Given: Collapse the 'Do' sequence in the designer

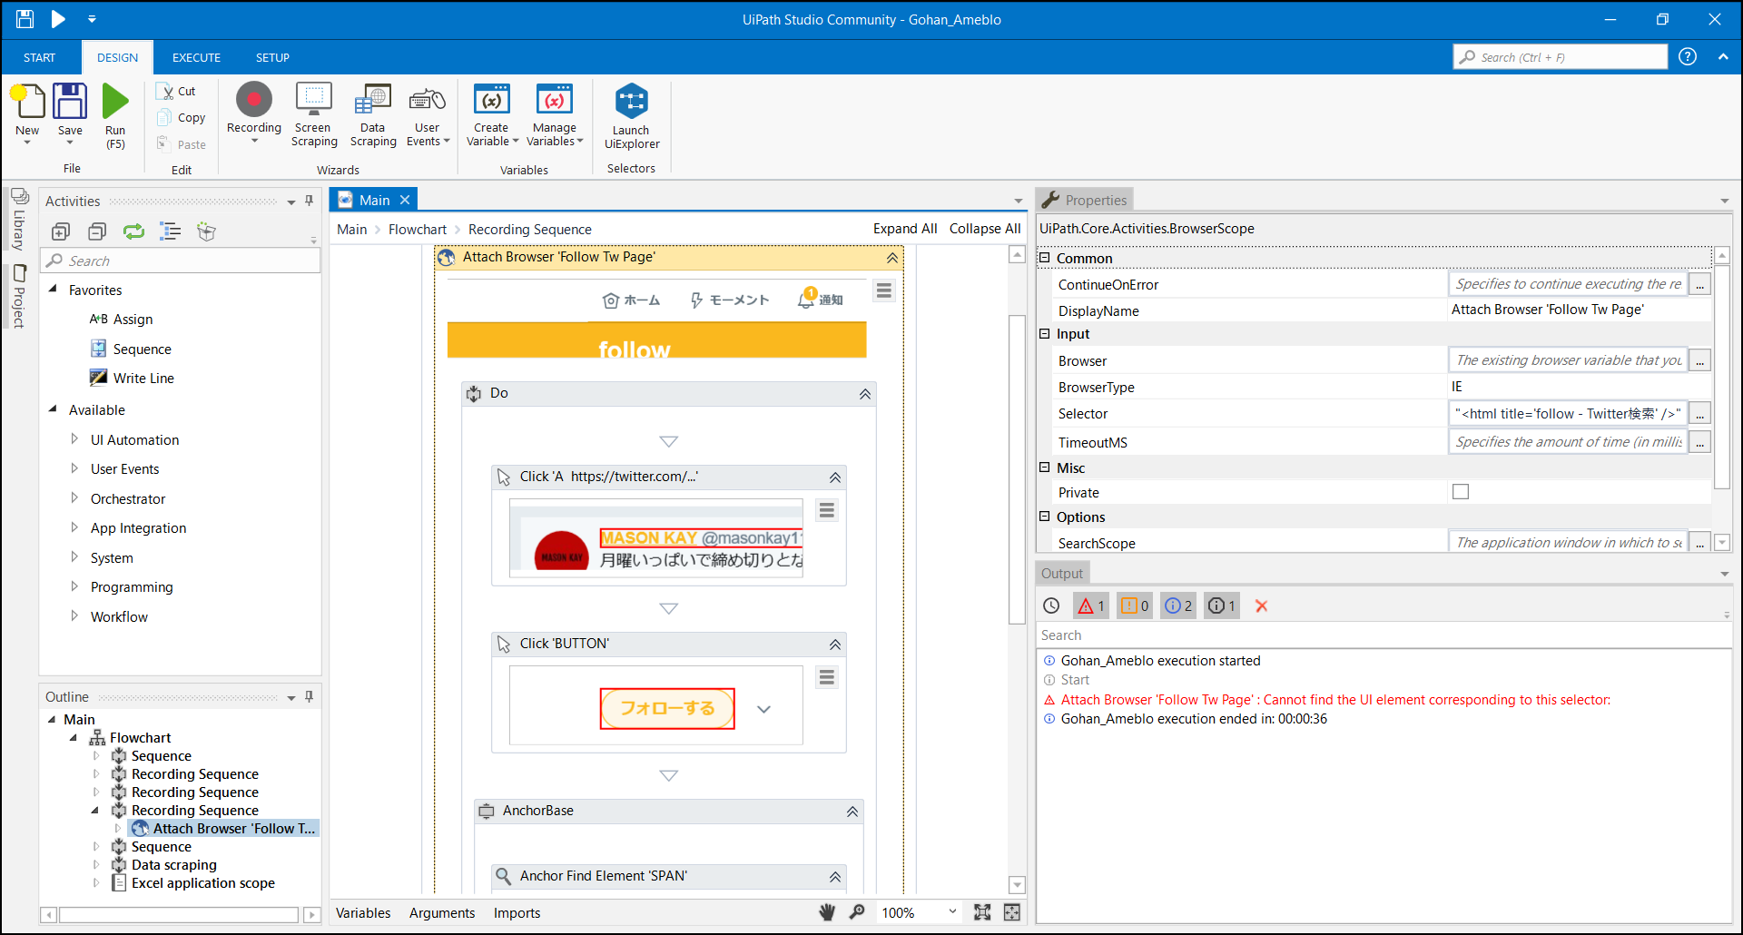Looking at the screenshot, I should pos(863,393).
